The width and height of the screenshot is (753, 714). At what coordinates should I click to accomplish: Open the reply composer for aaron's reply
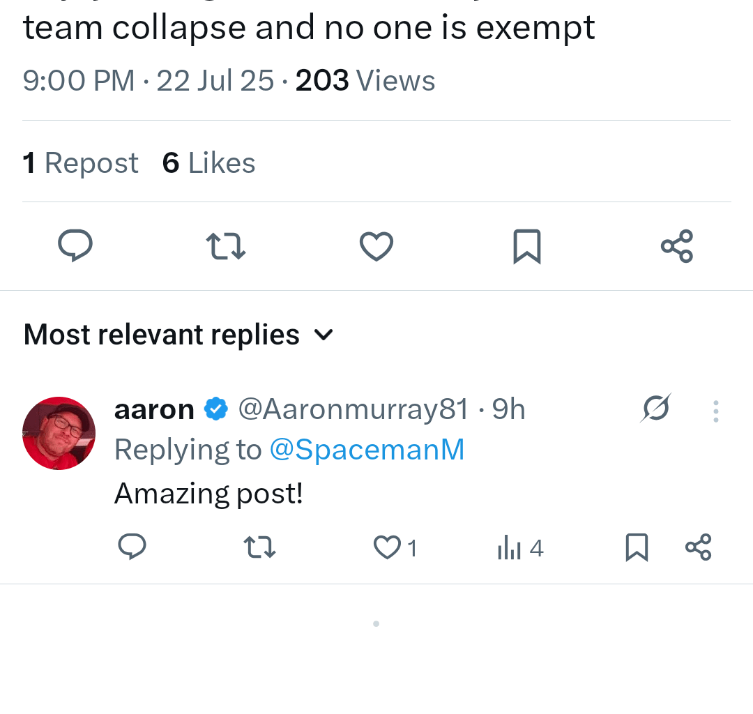click(132, 547)
